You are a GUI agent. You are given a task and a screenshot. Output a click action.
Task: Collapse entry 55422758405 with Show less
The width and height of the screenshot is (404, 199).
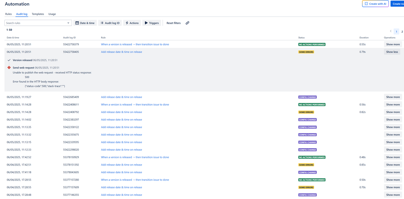tap(392, 52)
